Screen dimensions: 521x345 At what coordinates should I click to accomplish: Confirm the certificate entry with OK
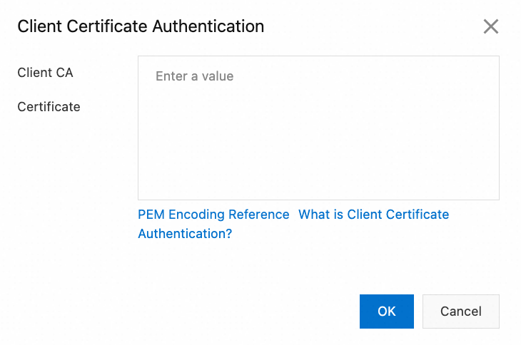(386, 311)
